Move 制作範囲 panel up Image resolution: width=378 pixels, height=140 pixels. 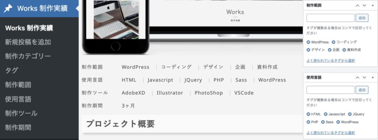click(x=358, y=5)
